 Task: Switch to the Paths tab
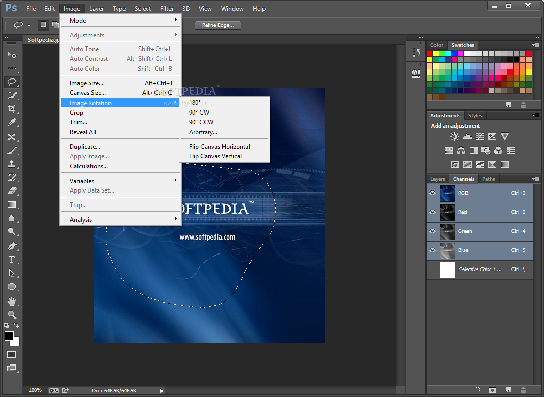(488, 179)
